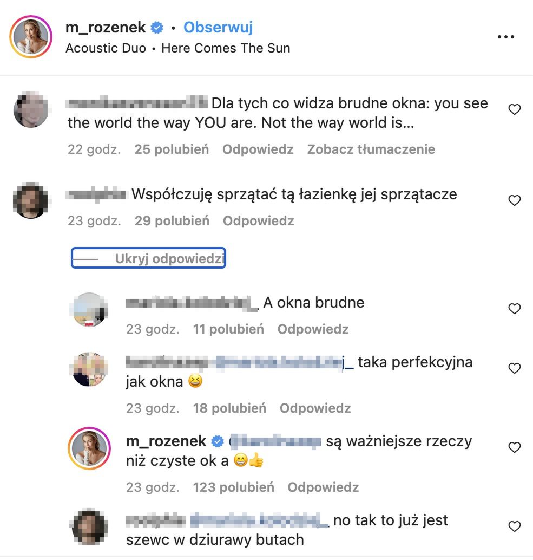Heart the 'szewc w dziurawy butach' reply
533x560 pixels.
515,526
